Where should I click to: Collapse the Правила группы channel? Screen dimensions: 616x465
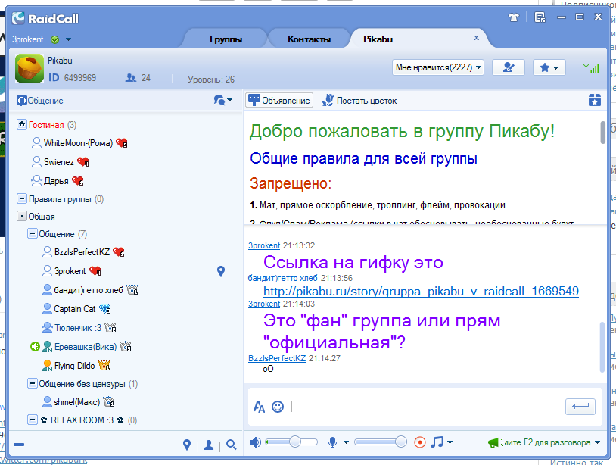[22, 198]
